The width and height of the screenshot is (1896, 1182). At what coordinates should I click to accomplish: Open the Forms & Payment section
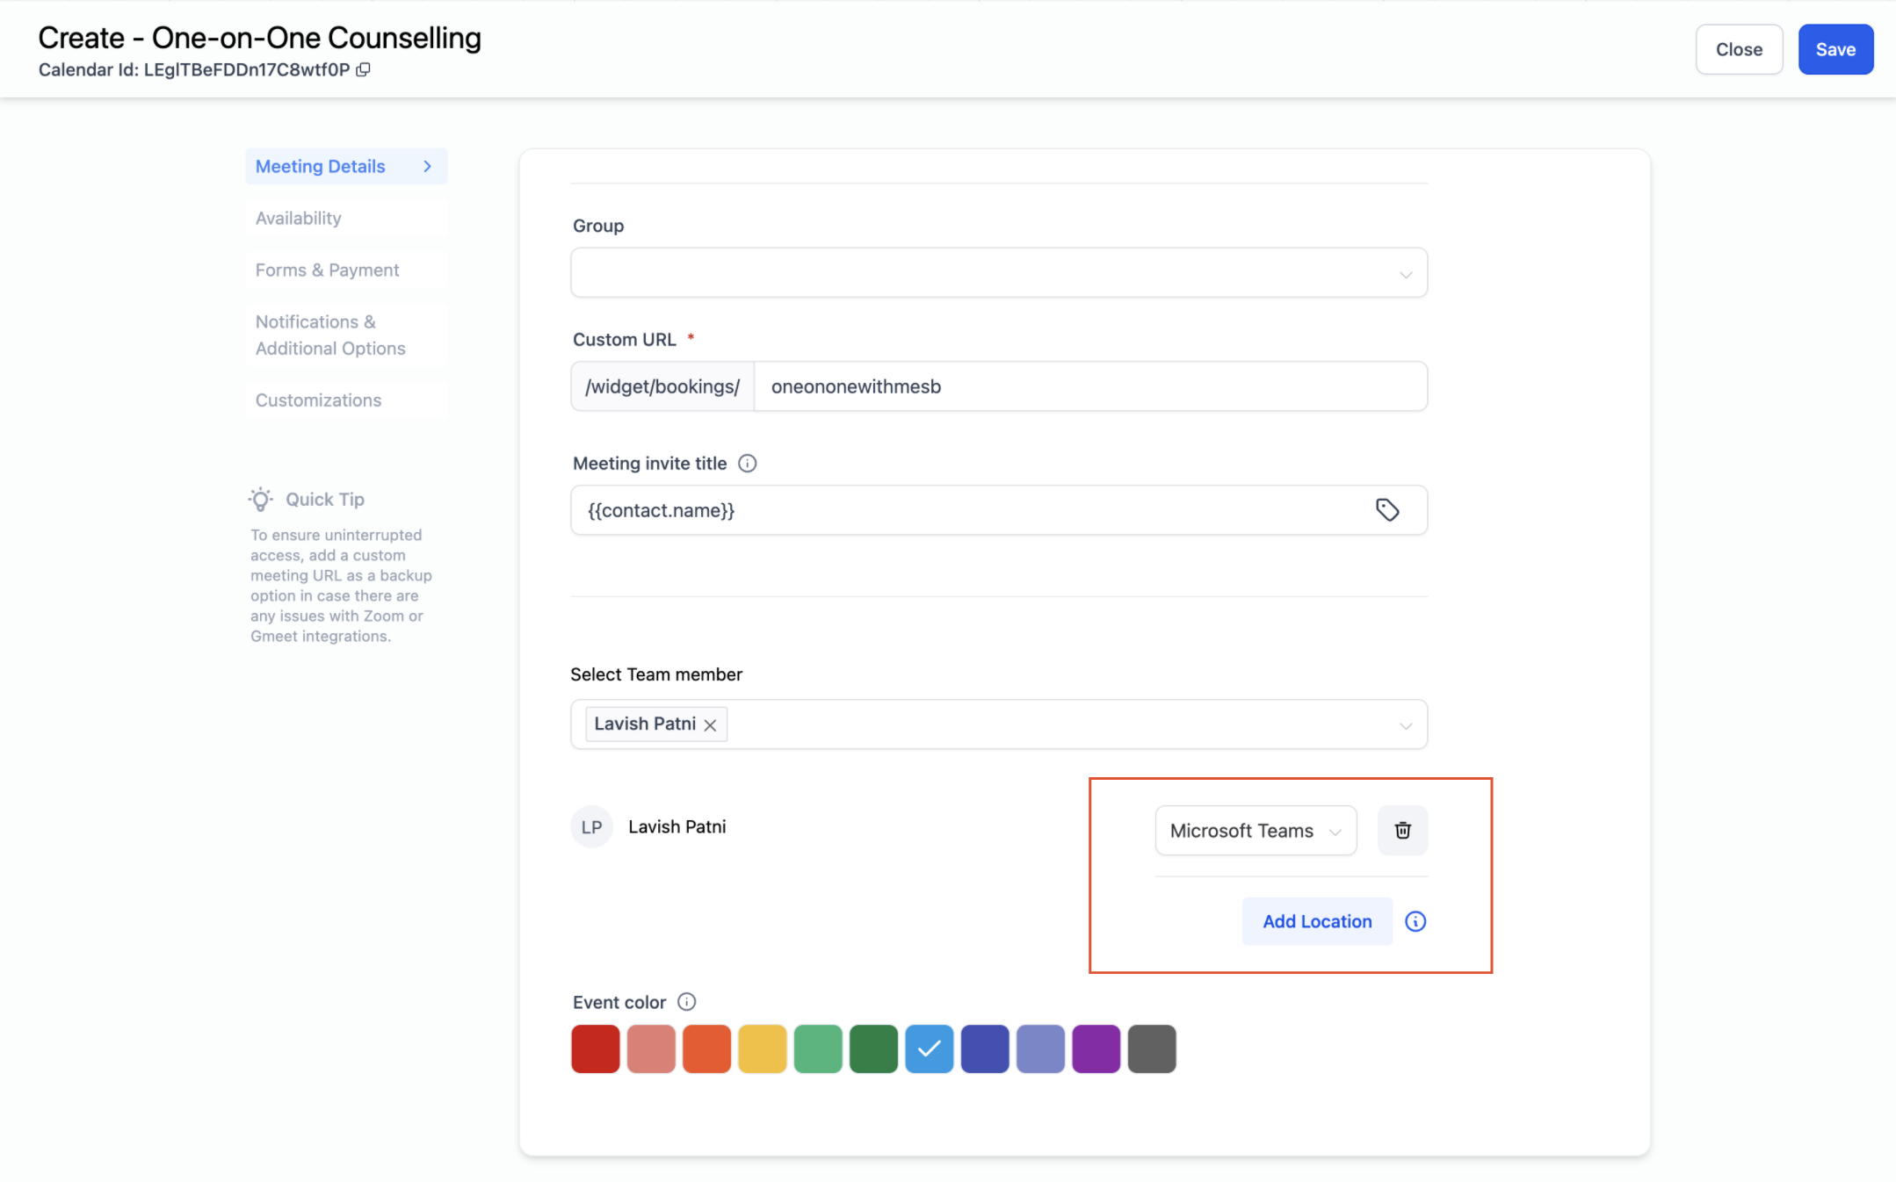[327, 270]
